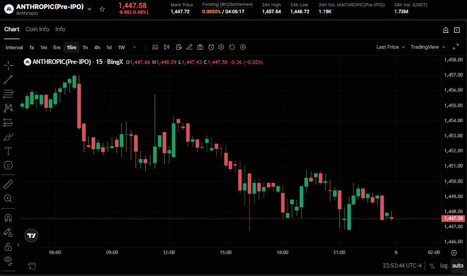Toggle the magnet snap mode

click(x=8, y=218)
